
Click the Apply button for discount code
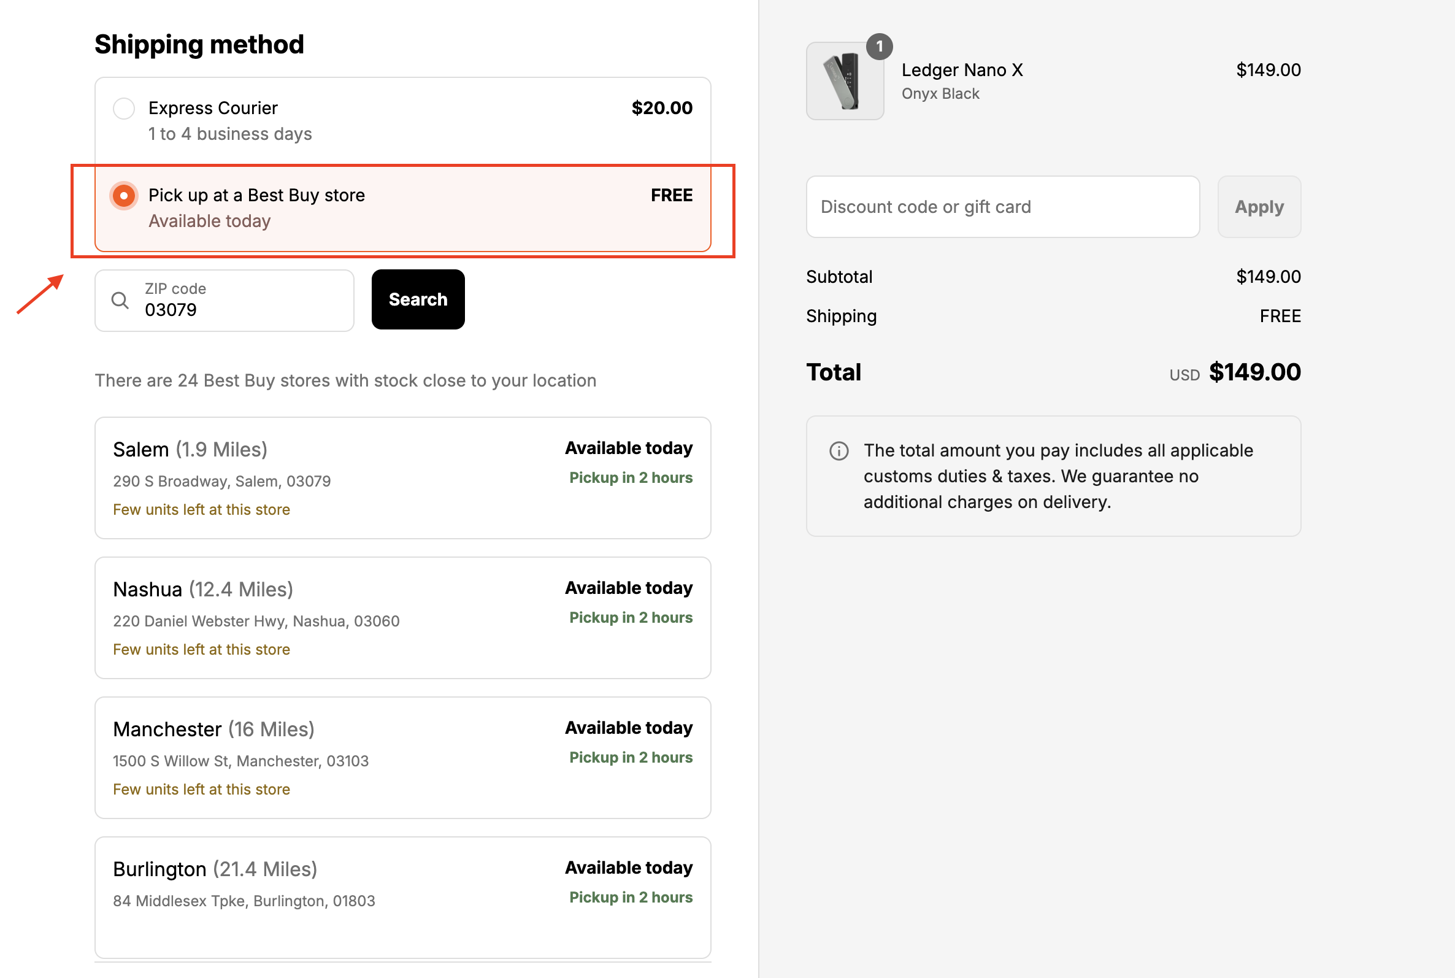[1259, 206]
